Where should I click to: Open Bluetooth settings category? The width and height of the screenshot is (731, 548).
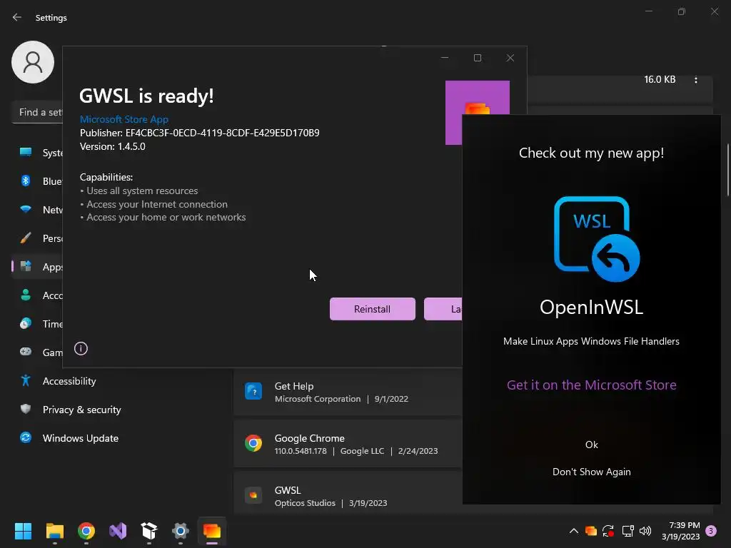37,181
